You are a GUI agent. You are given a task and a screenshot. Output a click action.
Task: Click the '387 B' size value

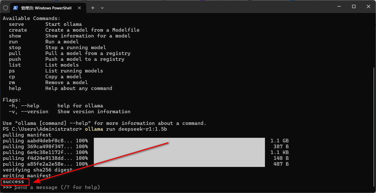click(x=281, y=147)
